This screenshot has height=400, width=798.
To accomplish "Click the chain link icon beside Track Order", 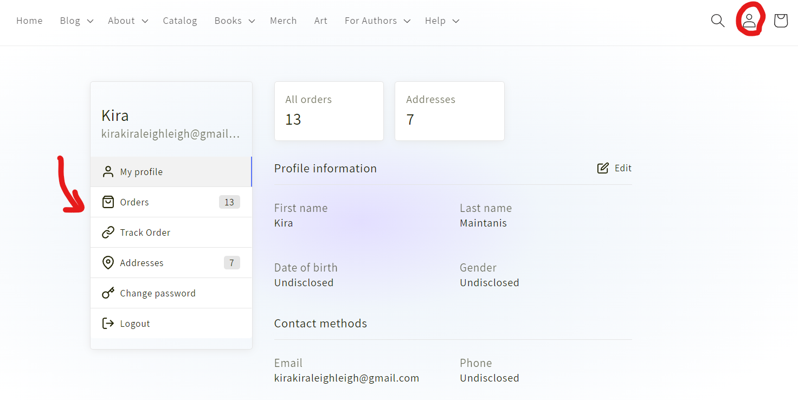I will point(108,233).
